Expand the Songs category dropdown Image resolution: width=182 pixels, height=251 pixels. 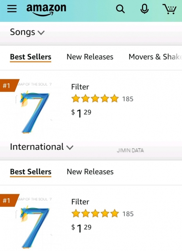[27, 32]
